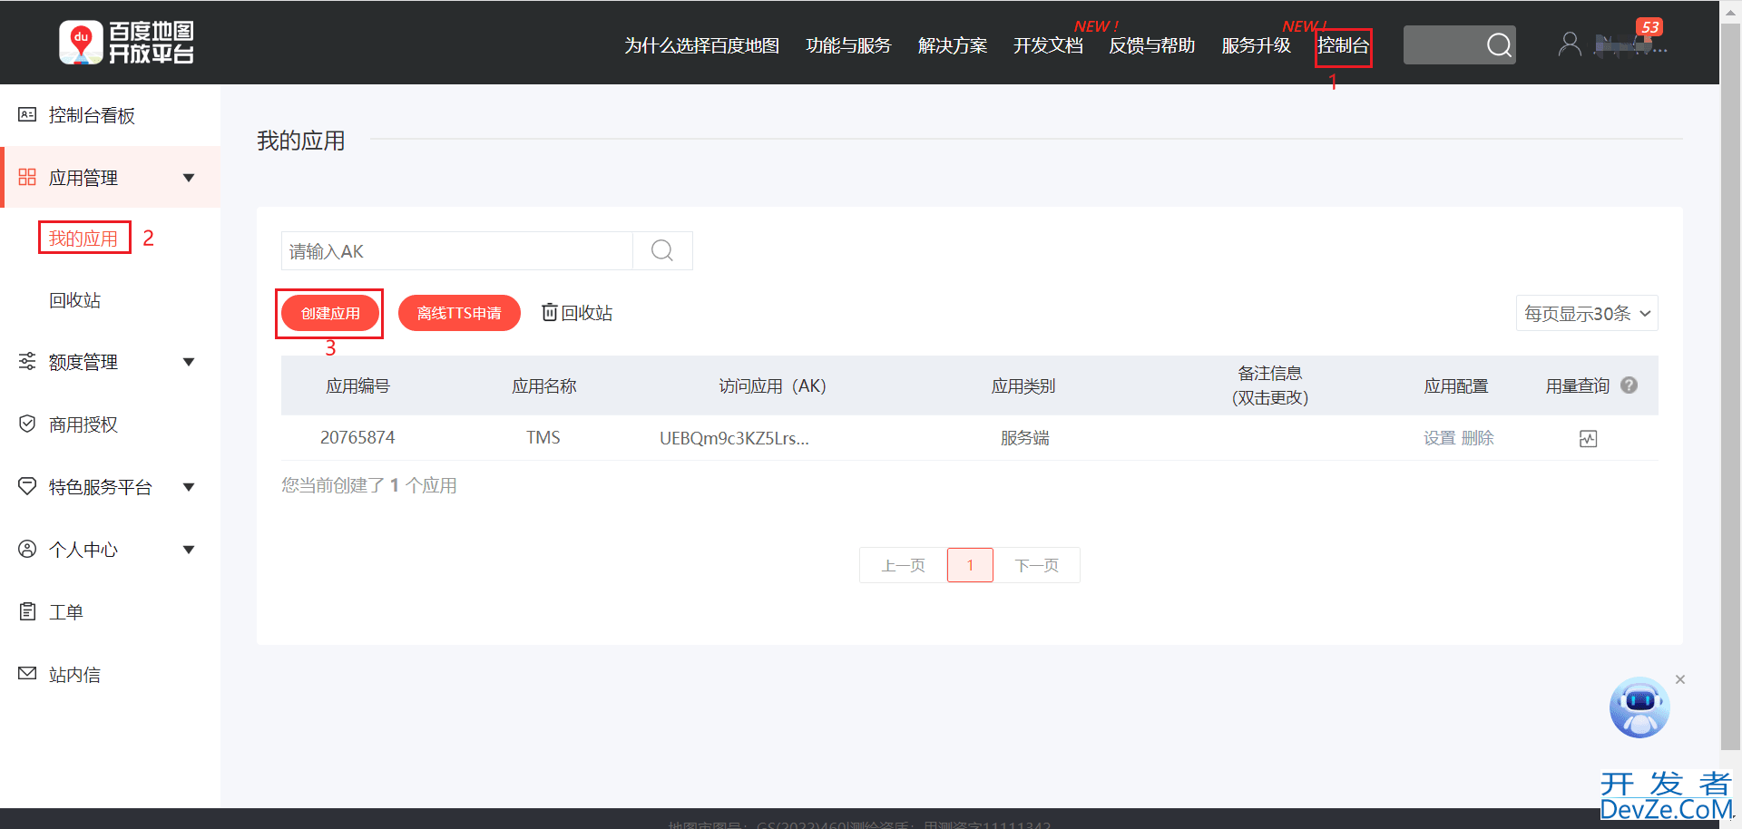Collapse the 应用管理 arrow
The width and height of the screenshot is (1742, 829).
click(189, 178)
